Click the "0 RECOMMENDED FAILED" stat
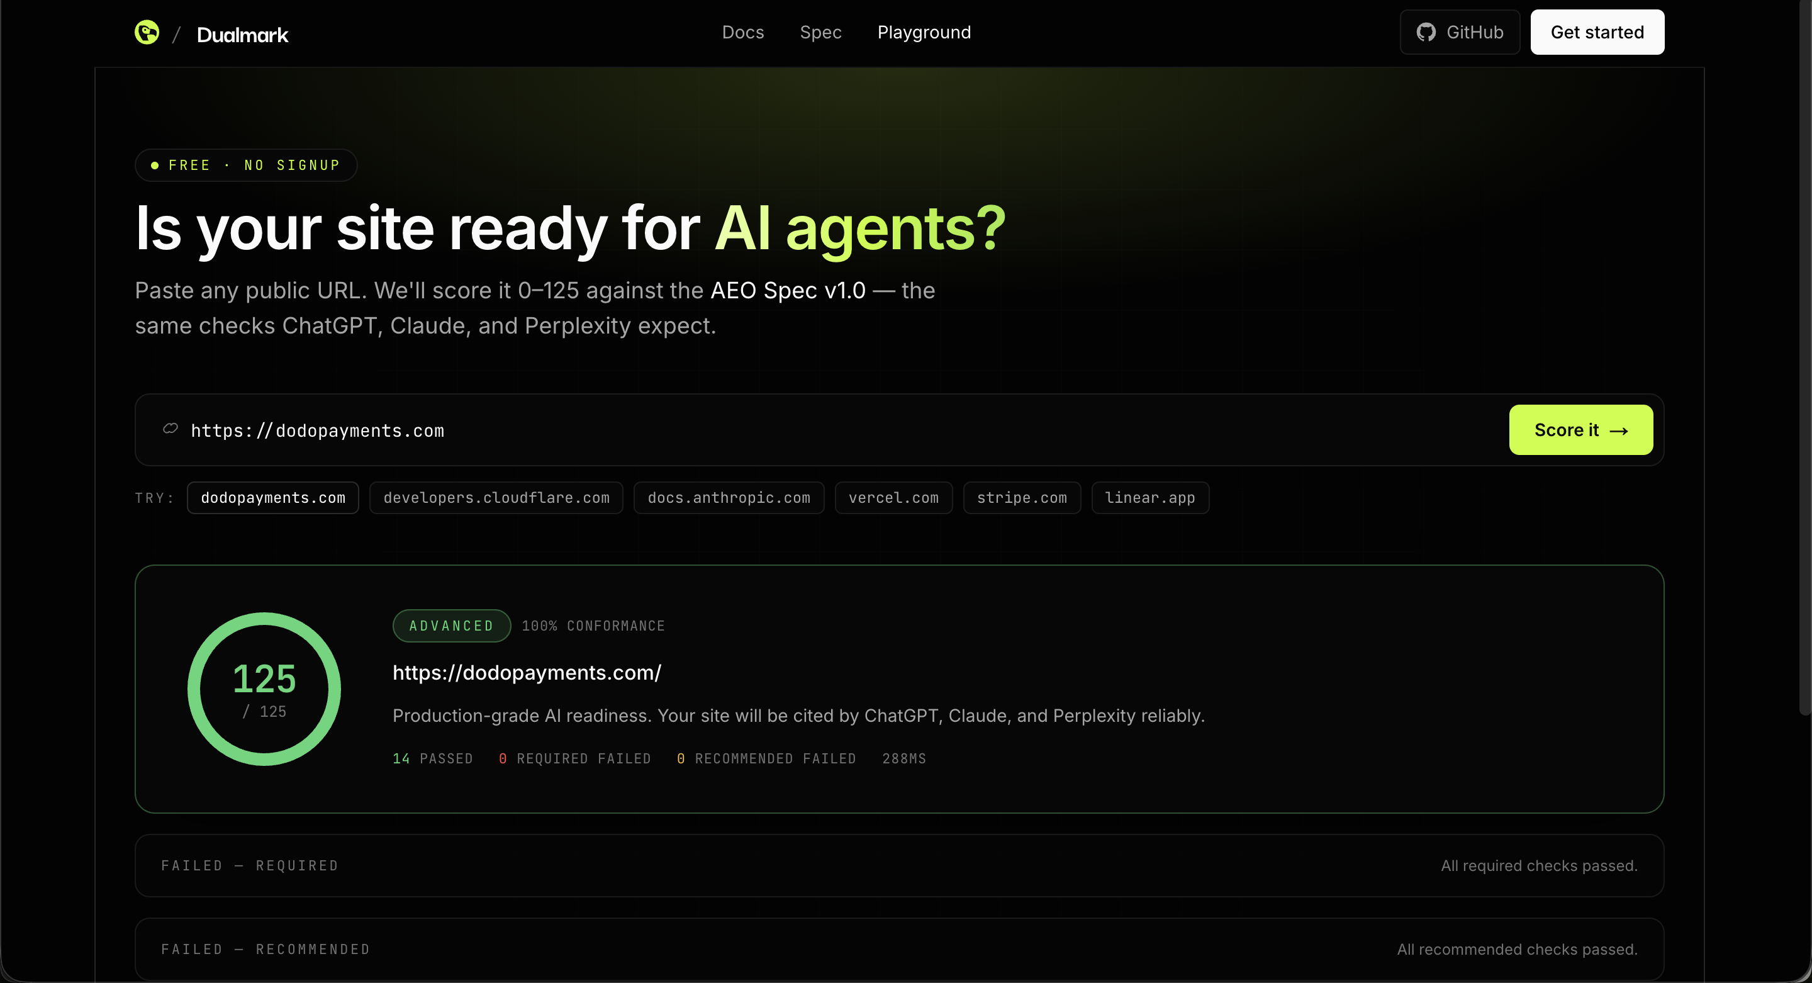 pyautogui.click(x=766, y=758)
